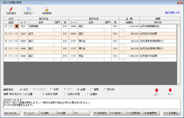Click scroll-down arrow of the journal list
The height and width of the screenshot is (118, 184).
tap(179, 83)
